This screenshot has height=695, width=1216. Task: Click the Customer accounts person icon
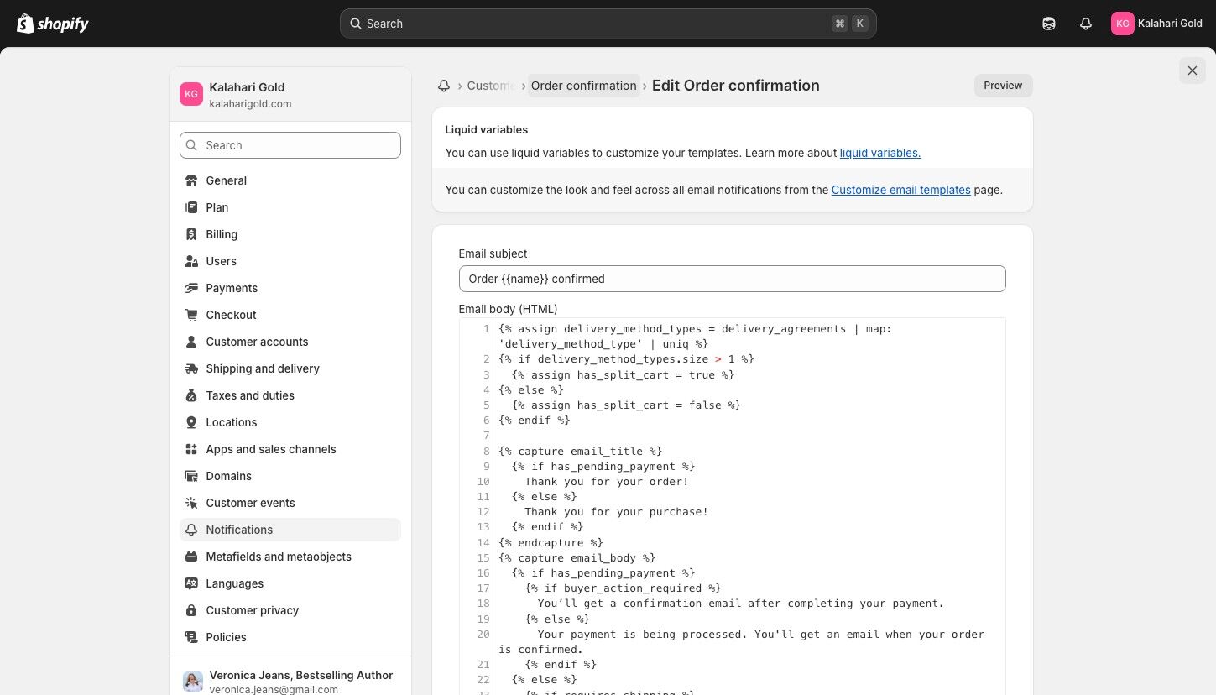pyautogui.click(x=191, y=342)
